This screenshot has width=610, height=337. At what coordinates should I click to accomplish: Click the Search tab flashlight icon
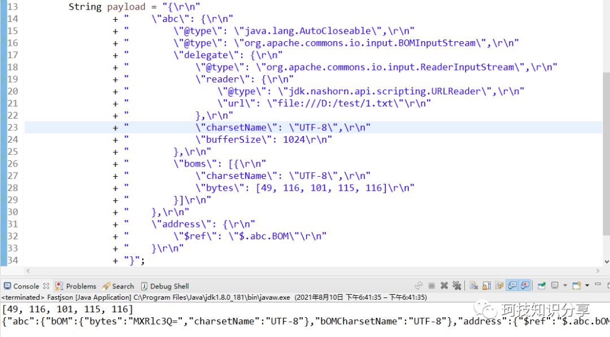tap(106, 286)
